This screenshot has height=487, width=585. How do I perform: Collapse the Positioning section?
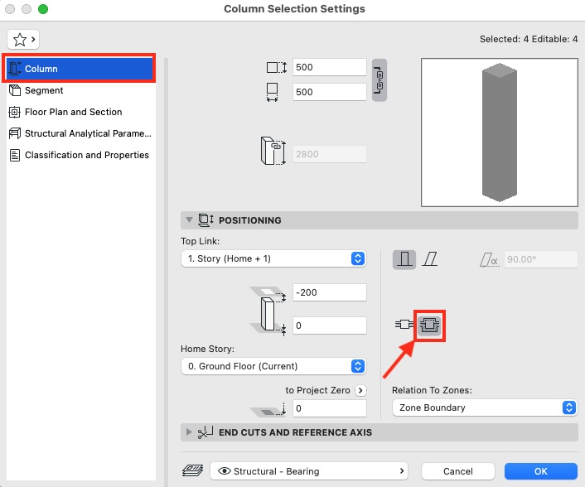click(189, 220)
